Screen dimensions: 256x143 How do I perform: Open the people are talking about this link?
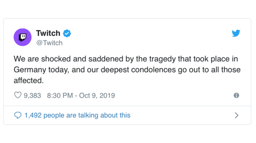point(87,115)
